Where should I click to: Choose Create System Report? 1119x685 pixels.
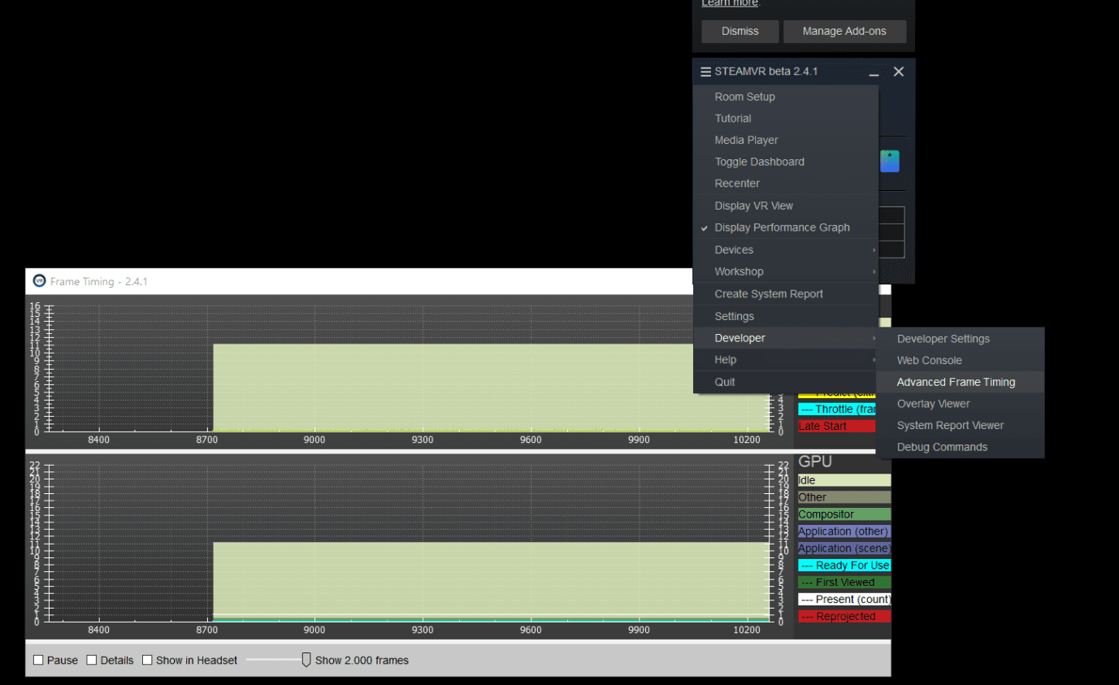click(785, 294)
